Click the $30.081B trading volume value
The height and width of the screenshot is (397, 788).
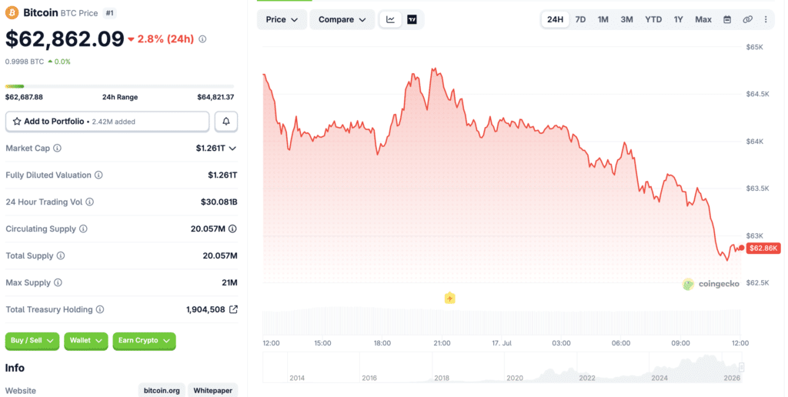point(219,202)
